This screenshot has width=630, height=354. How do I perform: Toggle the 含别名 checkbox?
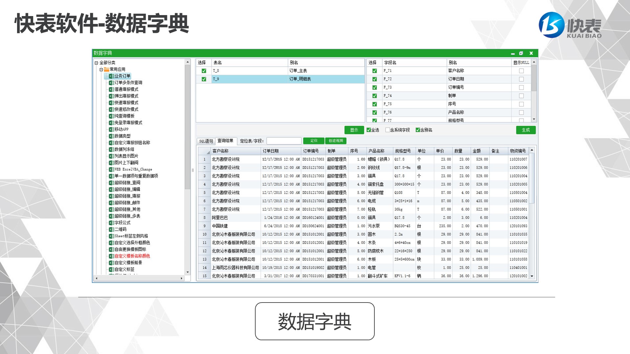(x=418, y=130)
